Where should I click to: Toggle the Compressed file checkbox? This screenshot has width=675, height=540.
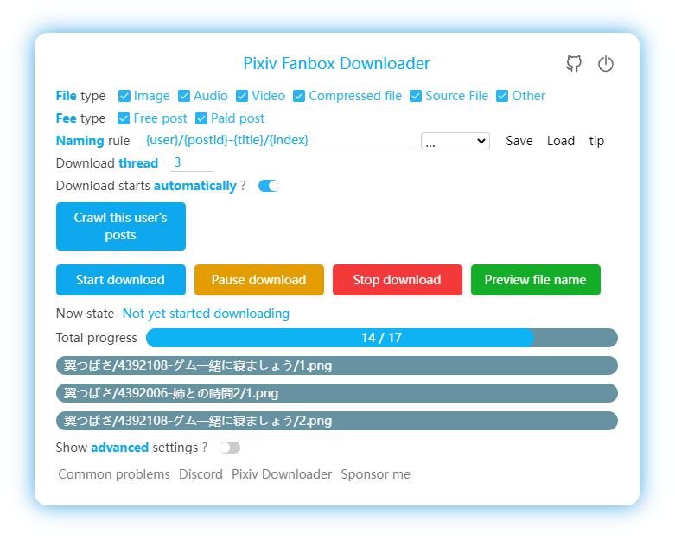click(x=299, y=96)
